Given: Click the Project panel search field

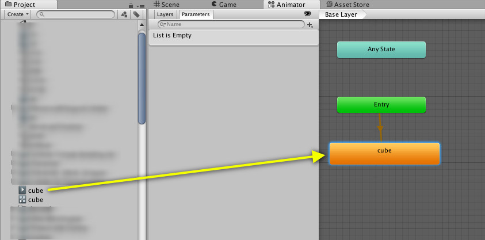Looking at the screenshot, I should point(75,14).
